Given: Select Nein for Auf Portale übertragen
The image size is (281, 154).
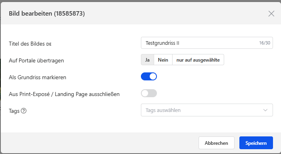Looking at the screenshot, I should 163,60.
